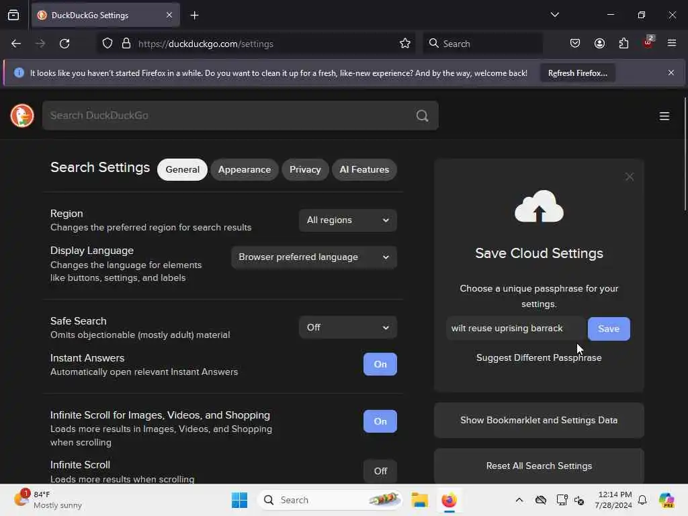Click the Firefox toolbar Search box
The width and height of the screenshot is (688, 516).
[x=482, y=44]
